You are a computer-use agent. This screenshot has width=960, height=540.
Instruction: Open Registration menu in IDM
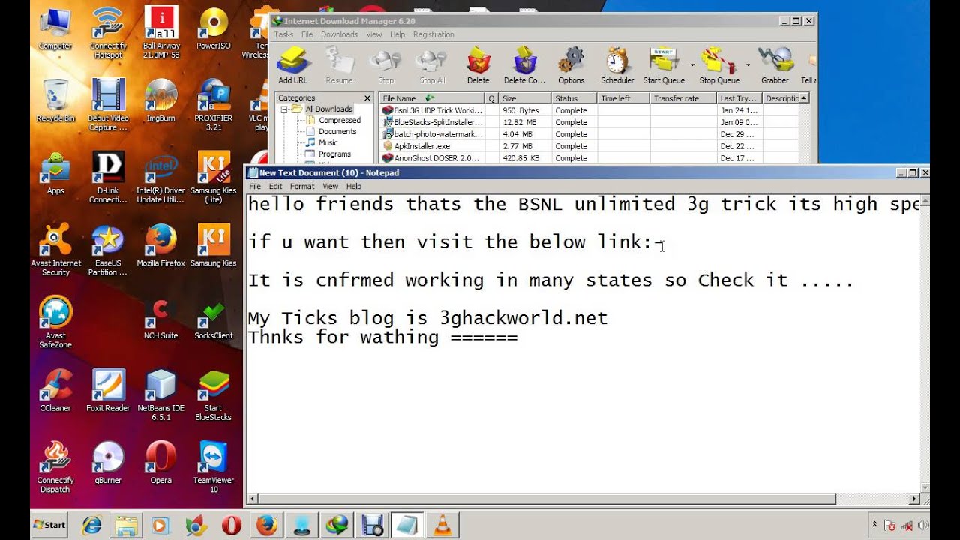point(433,34)
